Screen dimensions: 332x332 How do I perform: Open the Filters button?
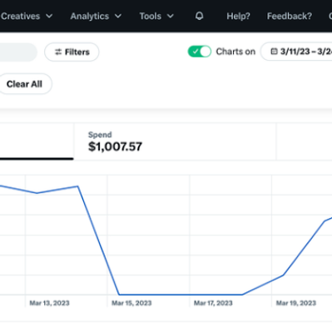[x=72, y=52]
